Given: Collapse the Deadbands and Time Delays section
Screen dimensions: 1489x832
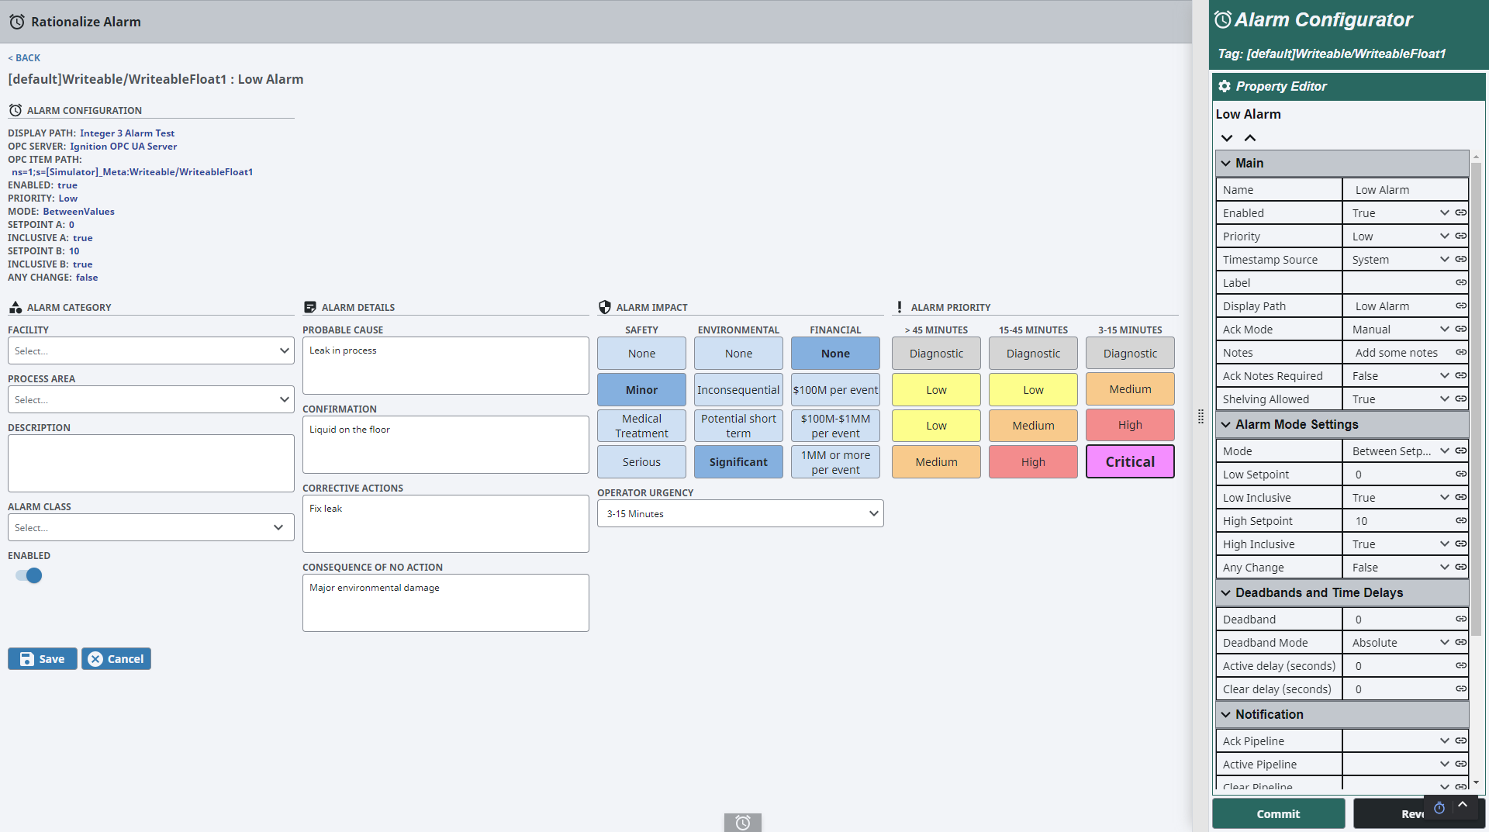Looking at the screenshot, I should [1226, 592].
